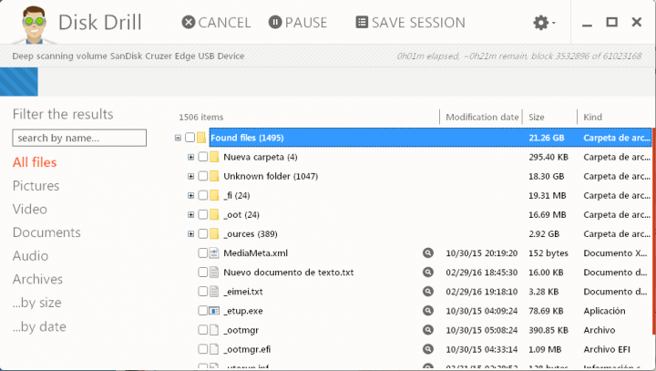
Task: Sort by Modification date column
Action: (482, 117)
